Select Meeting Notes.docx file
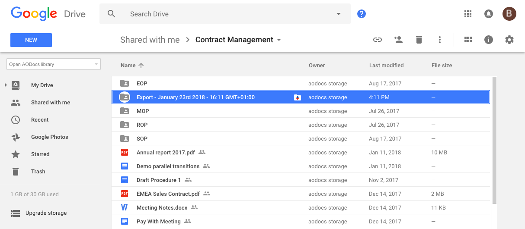The image size is (525, 229). tap(301, 207)
